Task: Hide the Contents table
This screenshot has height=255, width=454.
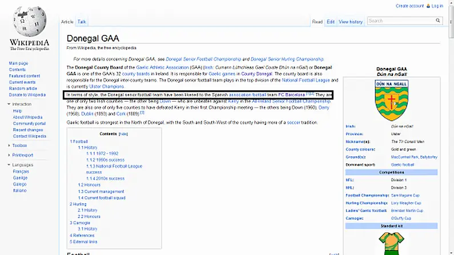Action: [x=123, y=134]
